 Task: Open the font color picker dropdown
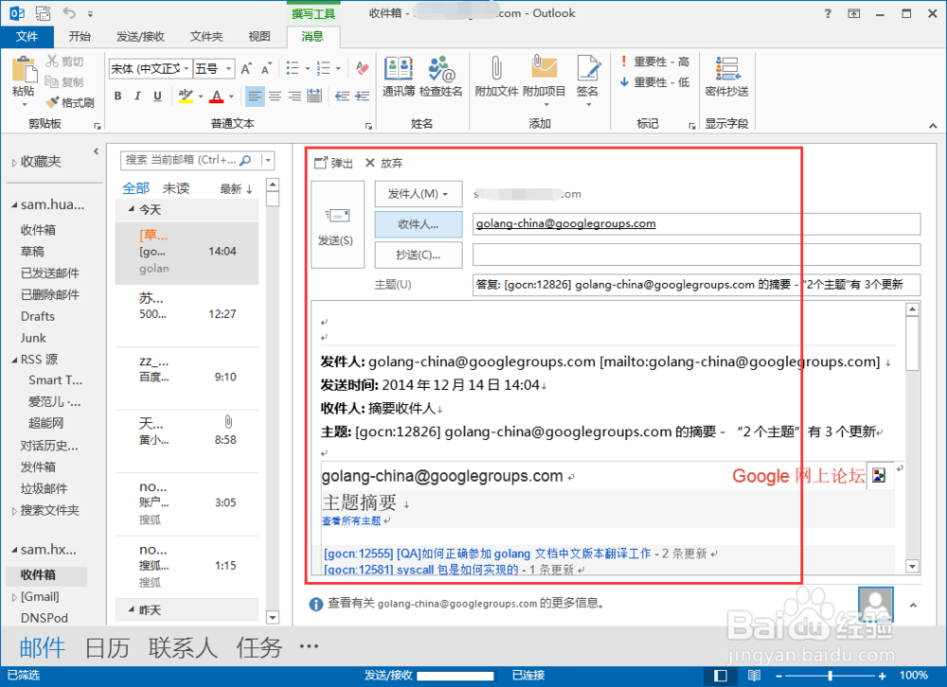pyautogui.click(x=231, y=96)
